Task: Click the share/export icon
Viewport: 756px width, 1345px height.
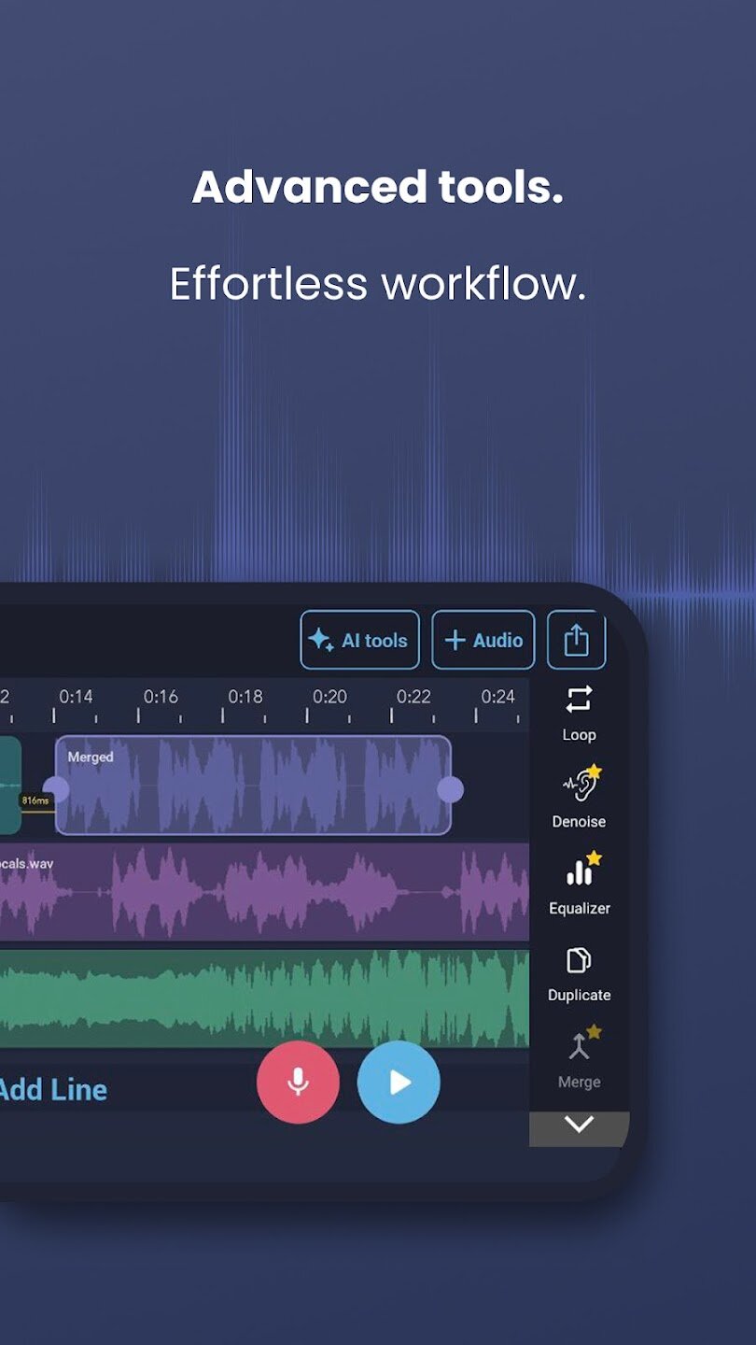Action: pyautogui.click(x=576, y=640)
